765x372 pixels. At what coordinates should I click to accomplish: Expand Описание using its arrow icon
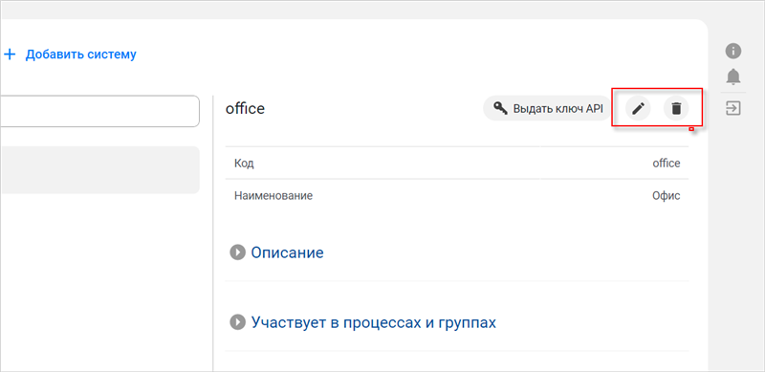pyautogui.click(x=237, y=252)
